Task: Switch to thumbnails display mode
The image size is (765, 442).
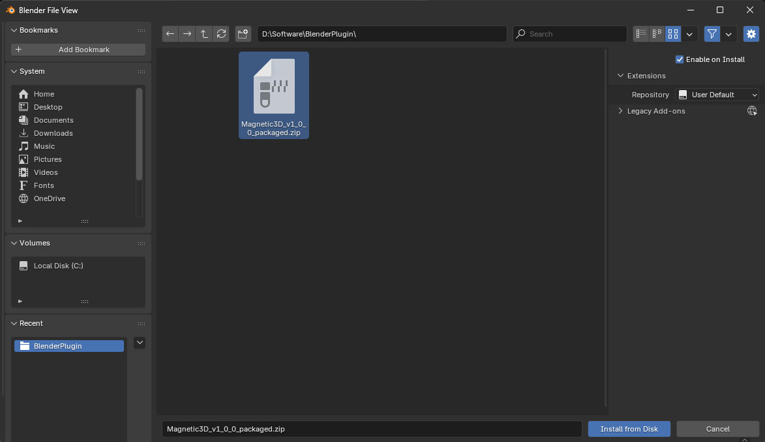Action: (x=673, y=34)
